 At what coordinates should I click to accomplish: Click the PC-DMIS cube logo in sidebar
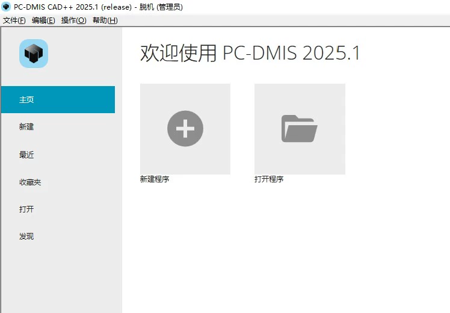[x=34, y=54]
